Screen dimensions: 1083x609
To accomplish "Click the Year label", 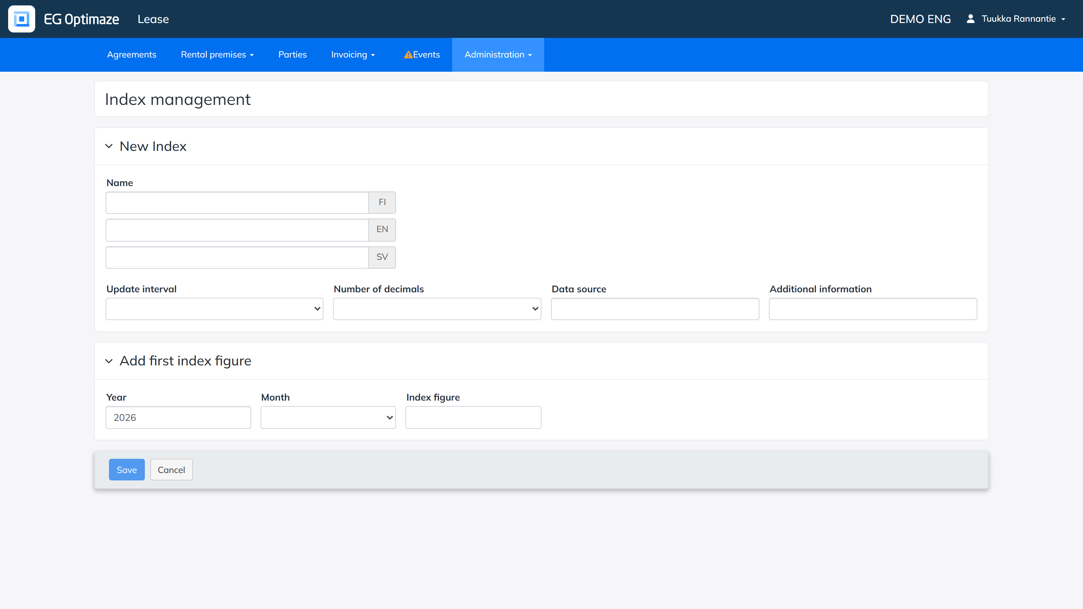I will [x=116, y=397].
